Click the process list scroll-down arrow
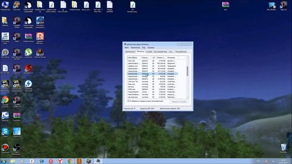The width and height of the screenshot is (292, 164). [188, 97]
